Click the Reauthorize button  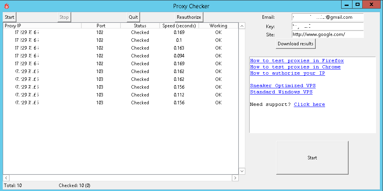(189, 17)
